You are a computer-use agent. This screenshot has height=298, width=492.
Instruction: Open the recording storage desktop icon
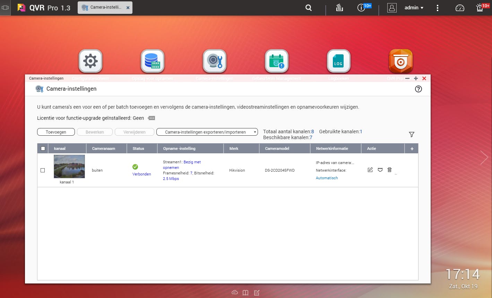153,61
